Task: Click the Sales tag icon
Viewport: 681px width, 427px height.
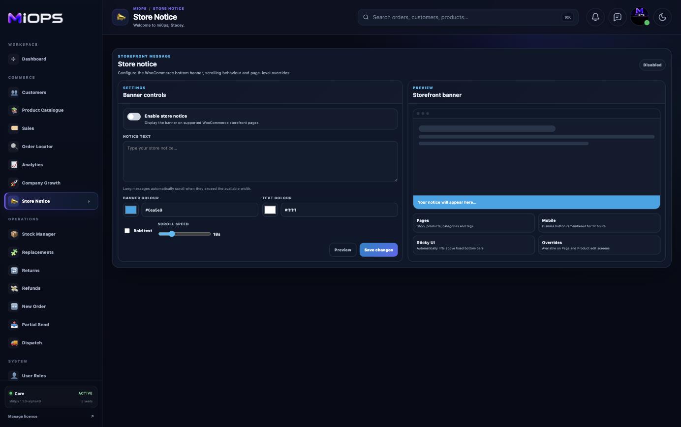Action: point(14,128)
